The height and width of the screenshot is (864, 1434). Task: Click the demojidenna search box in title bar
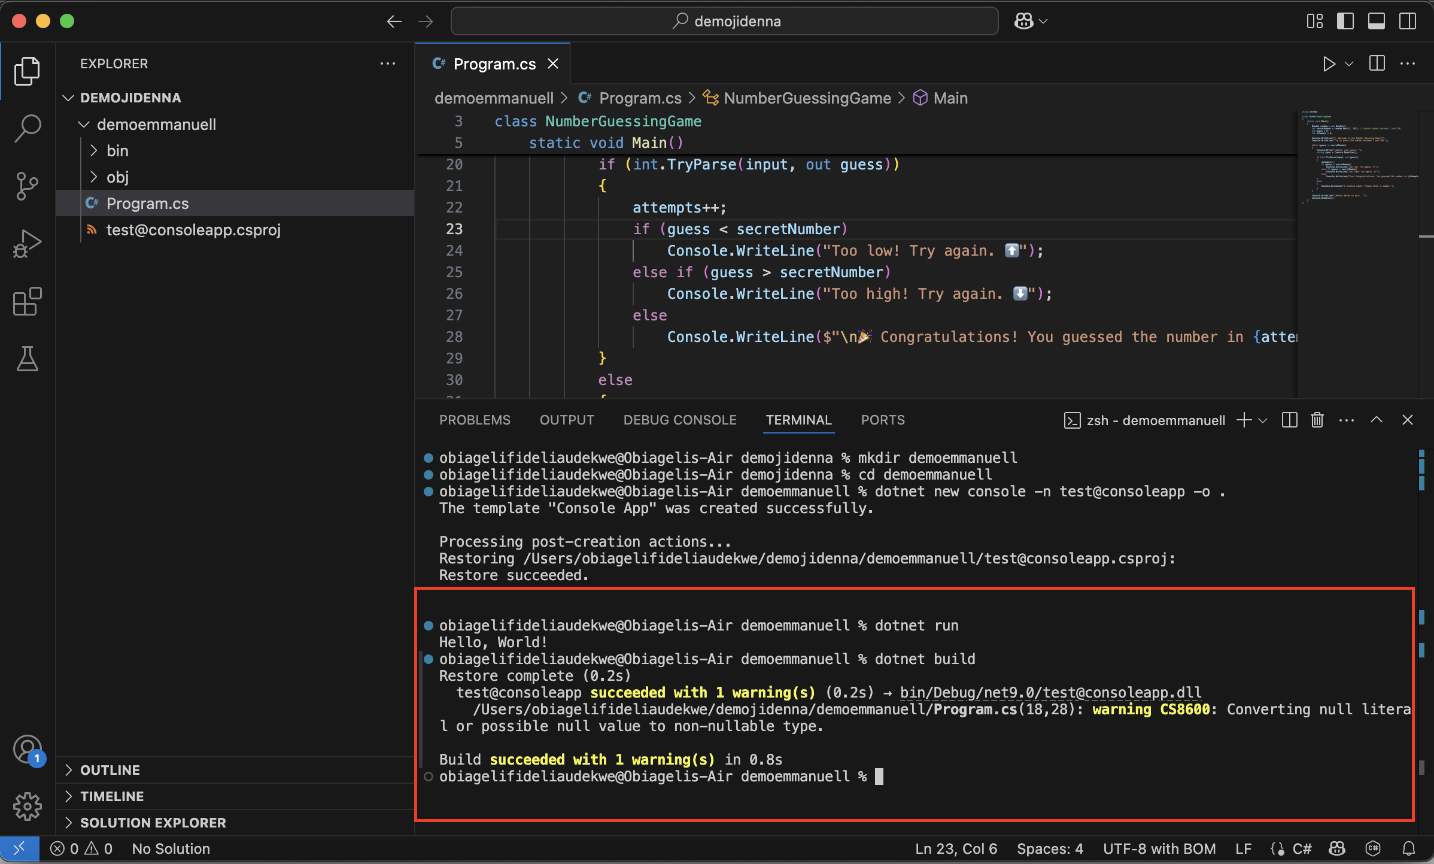724,22
